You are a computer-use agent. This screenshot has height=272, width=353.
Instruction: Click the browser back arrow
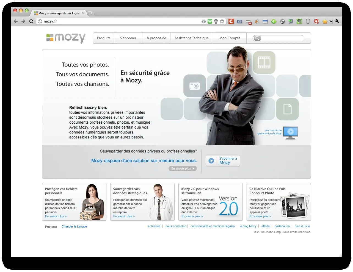click(x=16, y=21)
